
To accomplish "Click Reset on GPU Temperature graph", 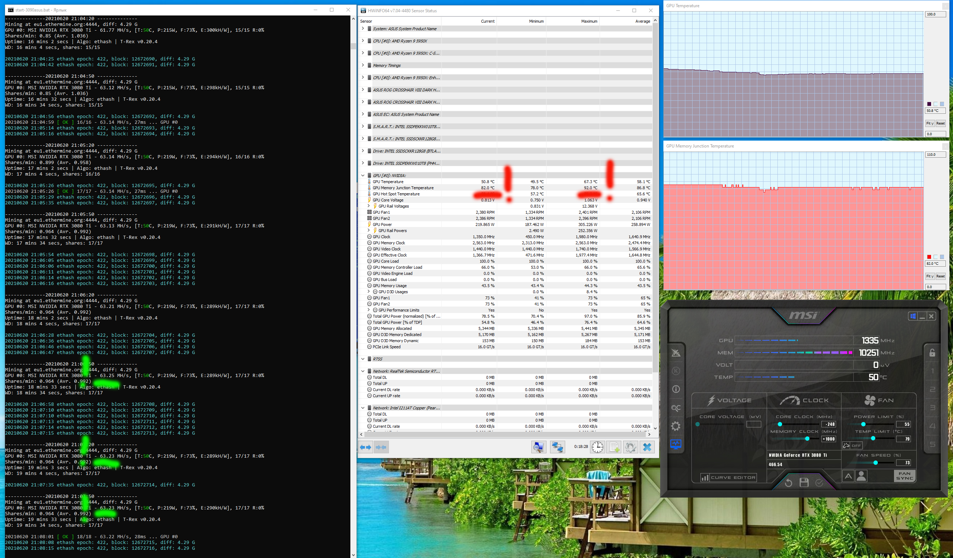I will [x=940, y=123].
